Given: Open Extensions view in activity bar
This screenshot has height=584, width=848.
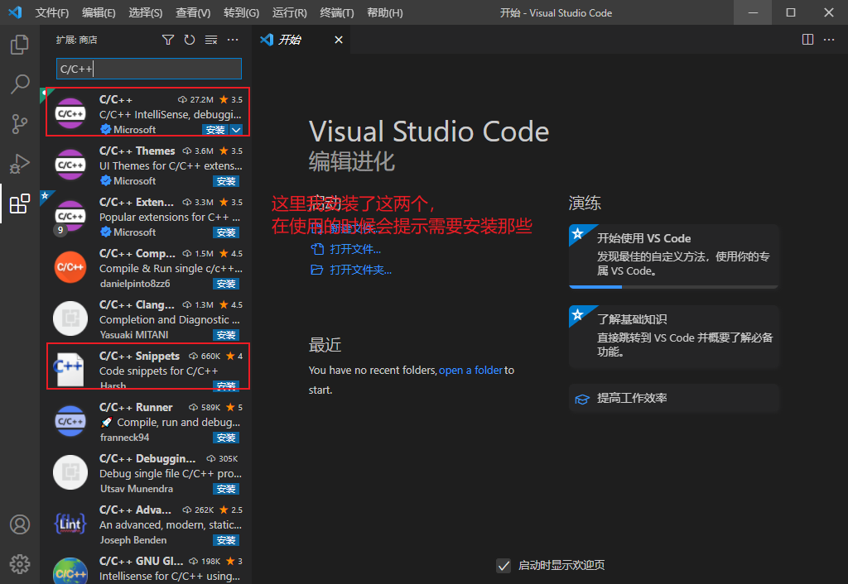Looking at the screenshot, I should 20,203.
